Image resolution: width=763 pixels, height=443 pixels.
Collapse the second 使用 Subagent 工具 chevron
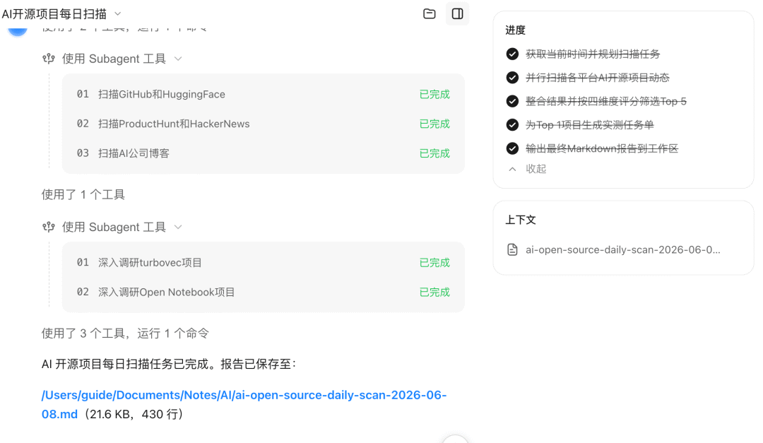click(178, 227)
